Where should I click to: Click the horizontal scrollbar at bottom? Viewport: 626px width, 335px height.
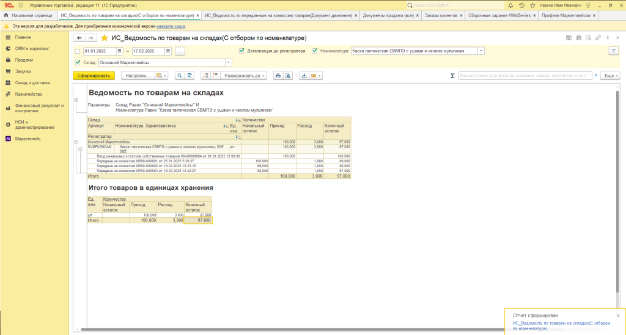click(x=293, y=330)
